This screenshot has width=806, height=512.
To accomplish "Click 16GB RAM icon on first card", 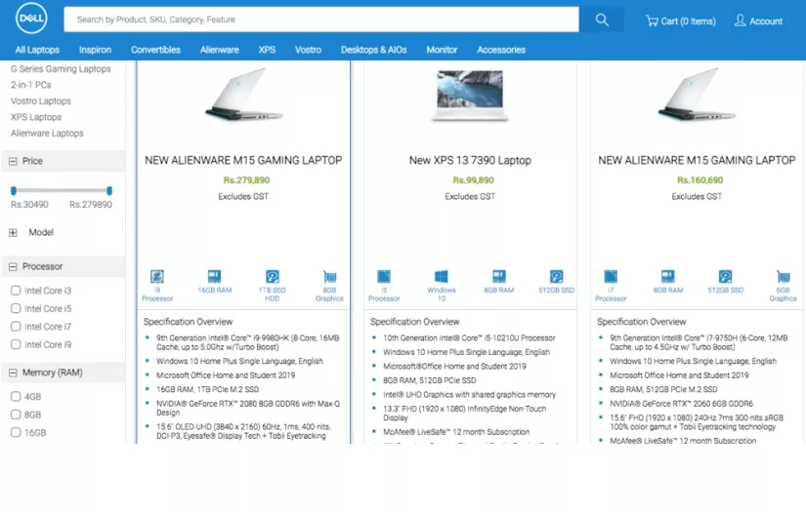I will (214, 277).
